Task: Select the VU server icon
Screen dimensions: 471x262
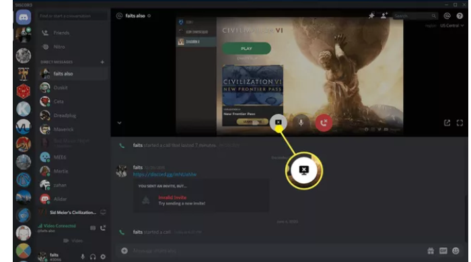Action: click(x=24, y=127)
